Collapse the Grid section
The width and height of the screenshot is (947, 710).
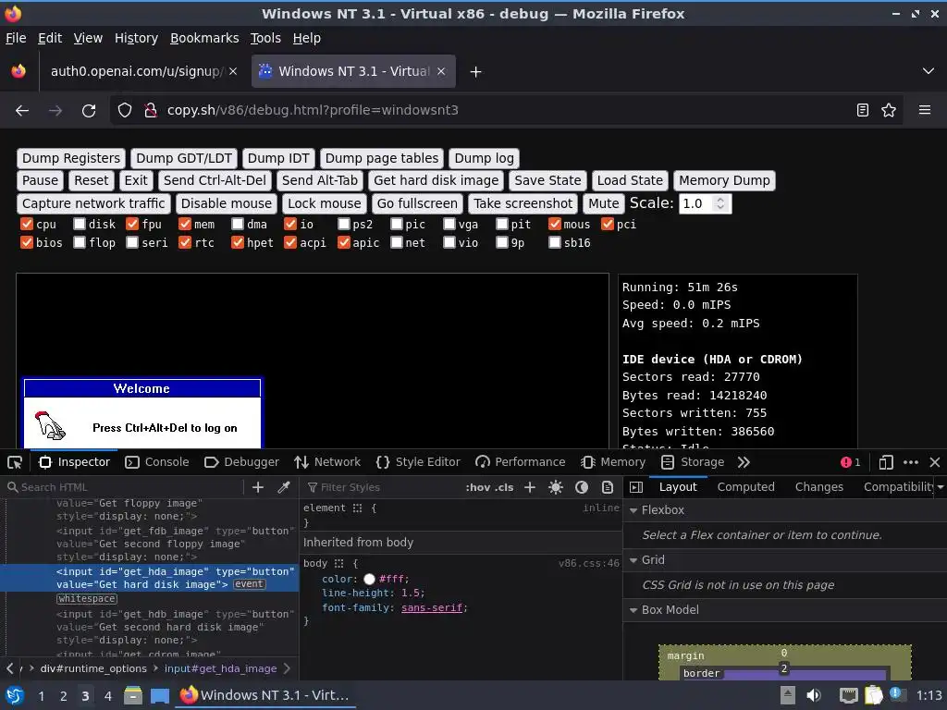point(633,560)
